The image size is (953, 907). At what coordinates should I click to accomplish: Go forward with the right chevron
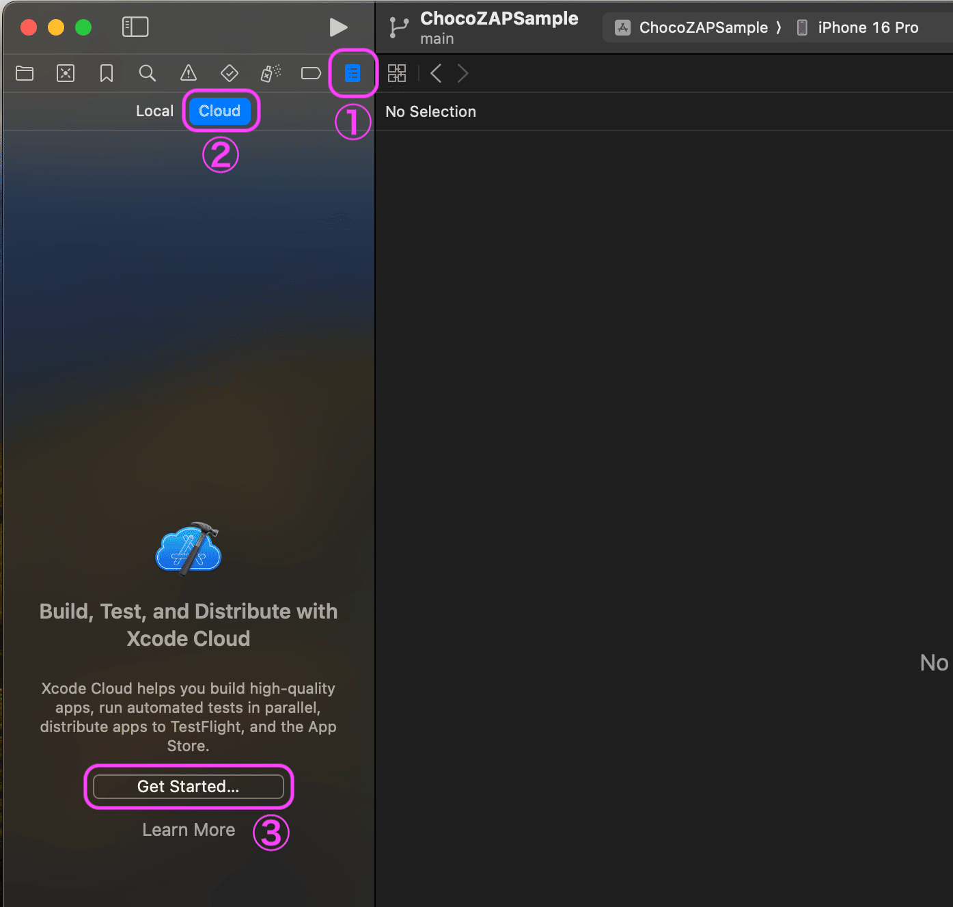[x=463, y=73]
